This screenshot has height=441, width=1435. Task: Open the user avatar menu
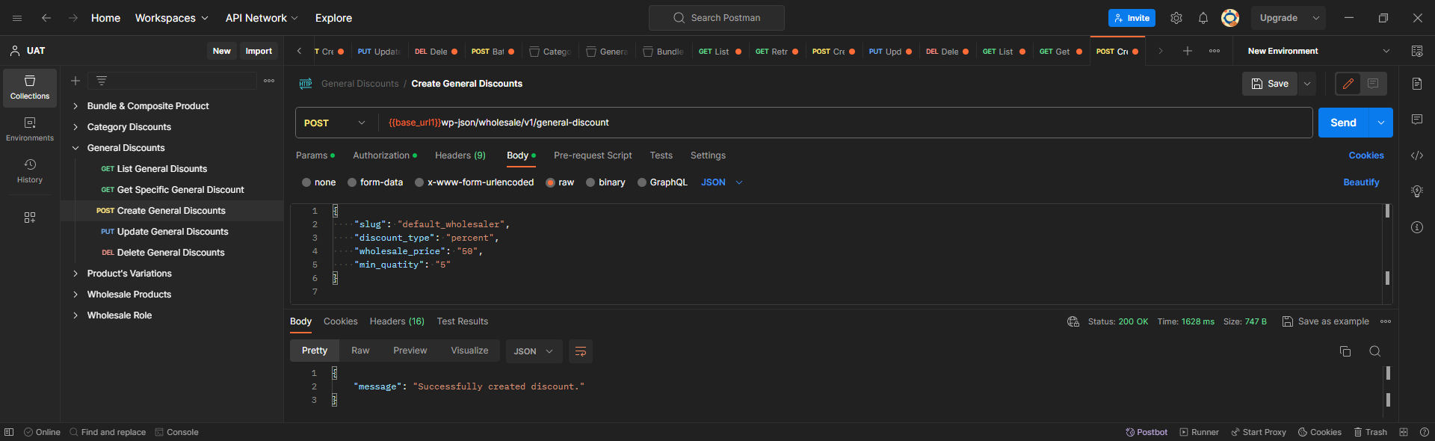[x=1230, y=18]
